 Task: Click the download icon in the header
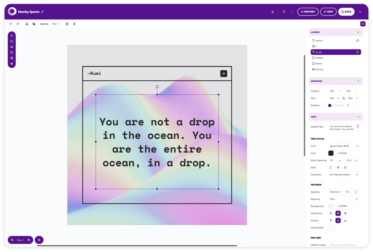tap(273, 12)
